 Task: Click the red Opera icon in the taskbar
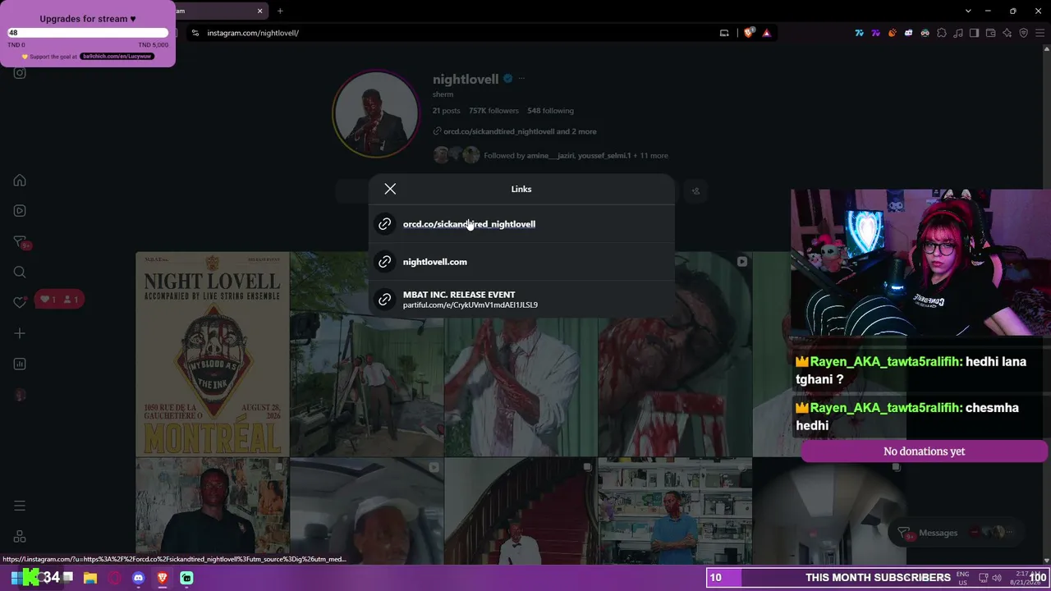114,578
